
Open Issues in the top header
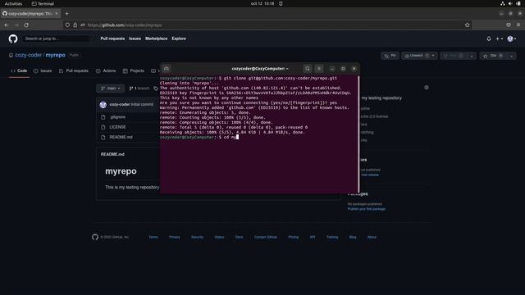[x=135, y=39]
